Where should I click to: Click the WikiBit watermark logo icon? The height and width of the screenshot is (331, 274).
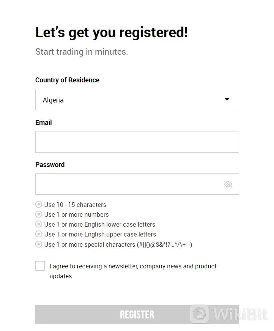coord(199,314)
